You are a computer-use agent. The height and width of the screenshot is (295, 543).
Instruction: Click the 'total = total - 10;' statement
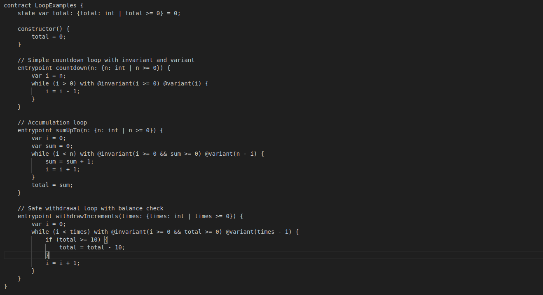pos(92,247)
